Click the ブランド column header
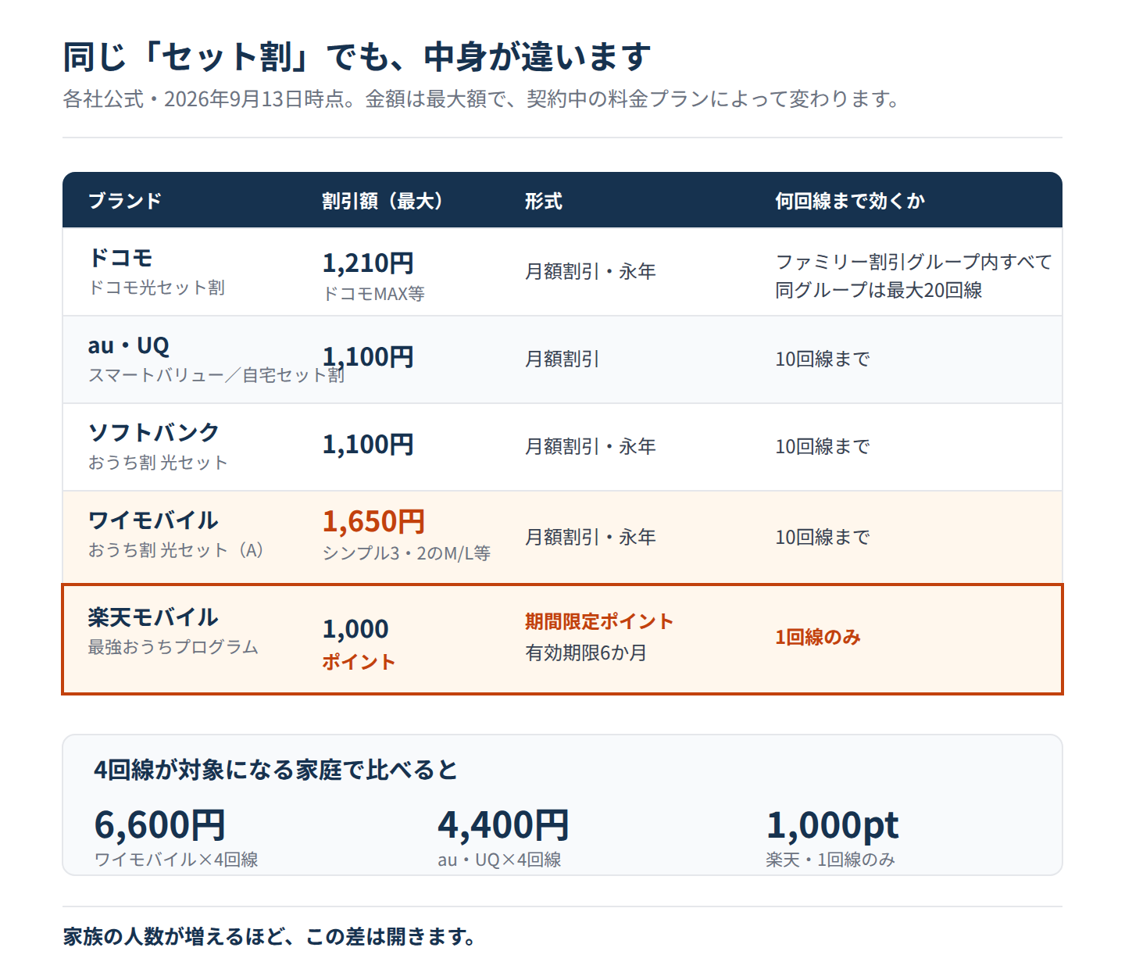Viewport: 1125px width, 969px height. tap(125, 201)
